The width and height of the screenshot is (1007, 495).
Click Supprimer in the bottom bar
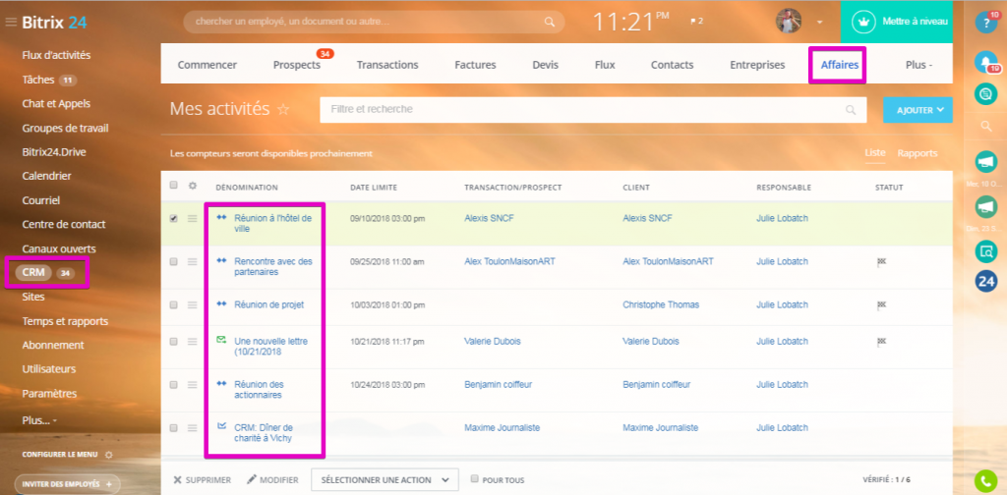(203, 479)
